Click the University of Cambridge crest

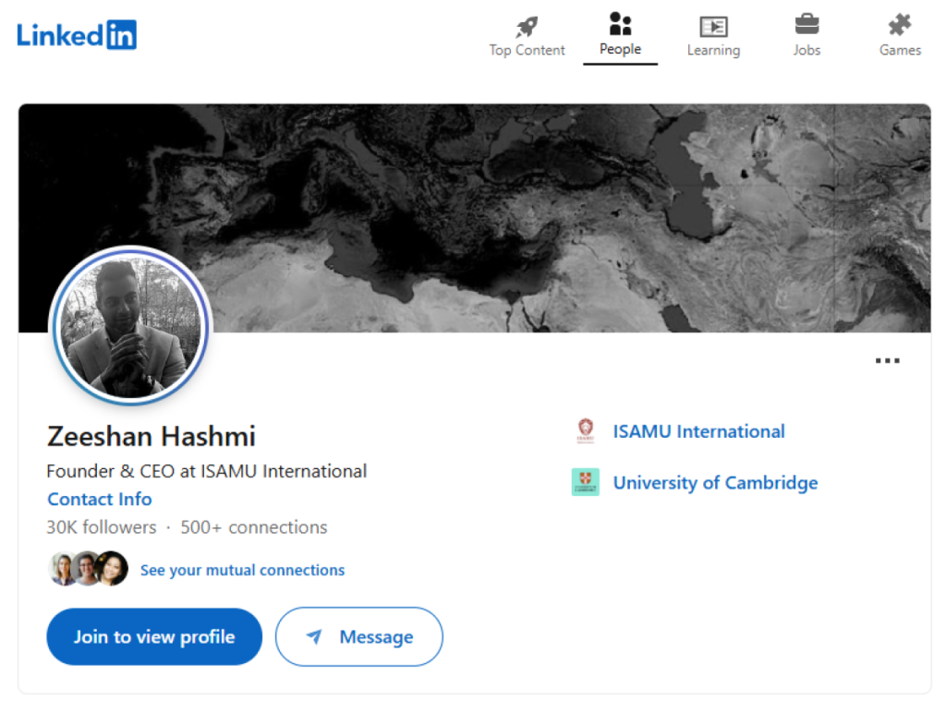coord(585,482)
